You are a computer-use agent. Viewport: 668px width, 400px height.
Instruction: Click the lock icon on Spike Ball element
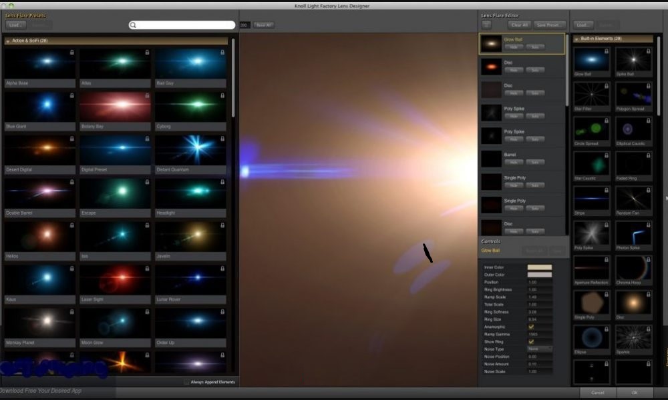click(x=648, y=51)
